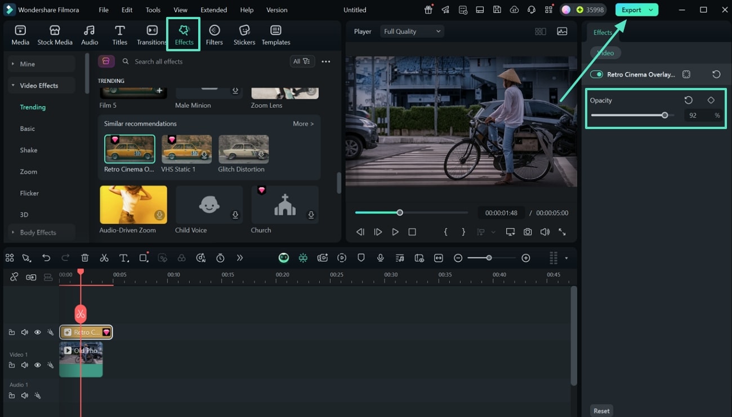Image resolution: width=732 pixels, height=417 pixels.
Task: Add text with the timeline text tool
Action: (x=124, y=258)
